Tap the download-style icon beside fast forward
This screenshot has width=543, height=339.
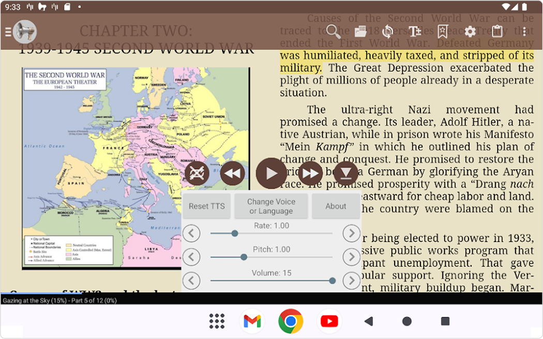tap(345, 173)
